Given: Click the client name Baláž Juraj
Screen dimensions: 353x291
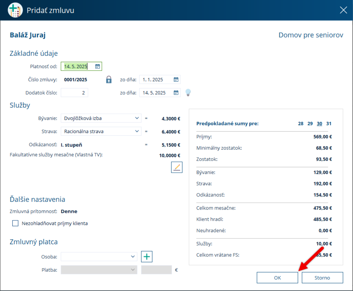Looking at the screenshot, I should coord(28,35).
